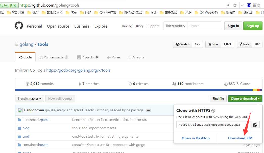
Task: Click the Baidu paw search icon
Action: [249, 5]
